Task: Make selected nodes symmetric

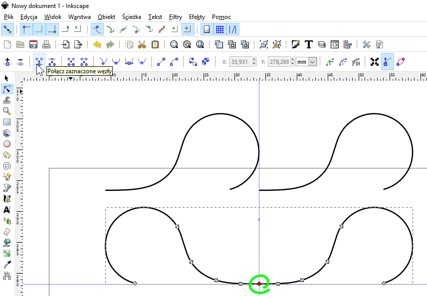Action: pos(129,62)
